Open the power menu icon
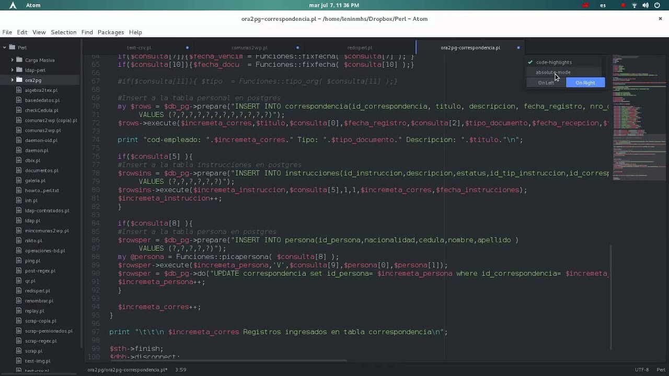This screenshot has height=376, width=669. [x=656, y=5]
